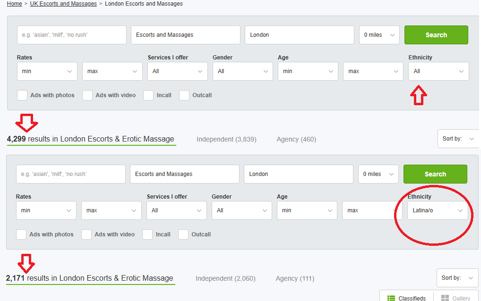Open the lower form's Age min dropdown
Image resolution: width=481 pixels, height=301 pixels.
click(307, 210)
